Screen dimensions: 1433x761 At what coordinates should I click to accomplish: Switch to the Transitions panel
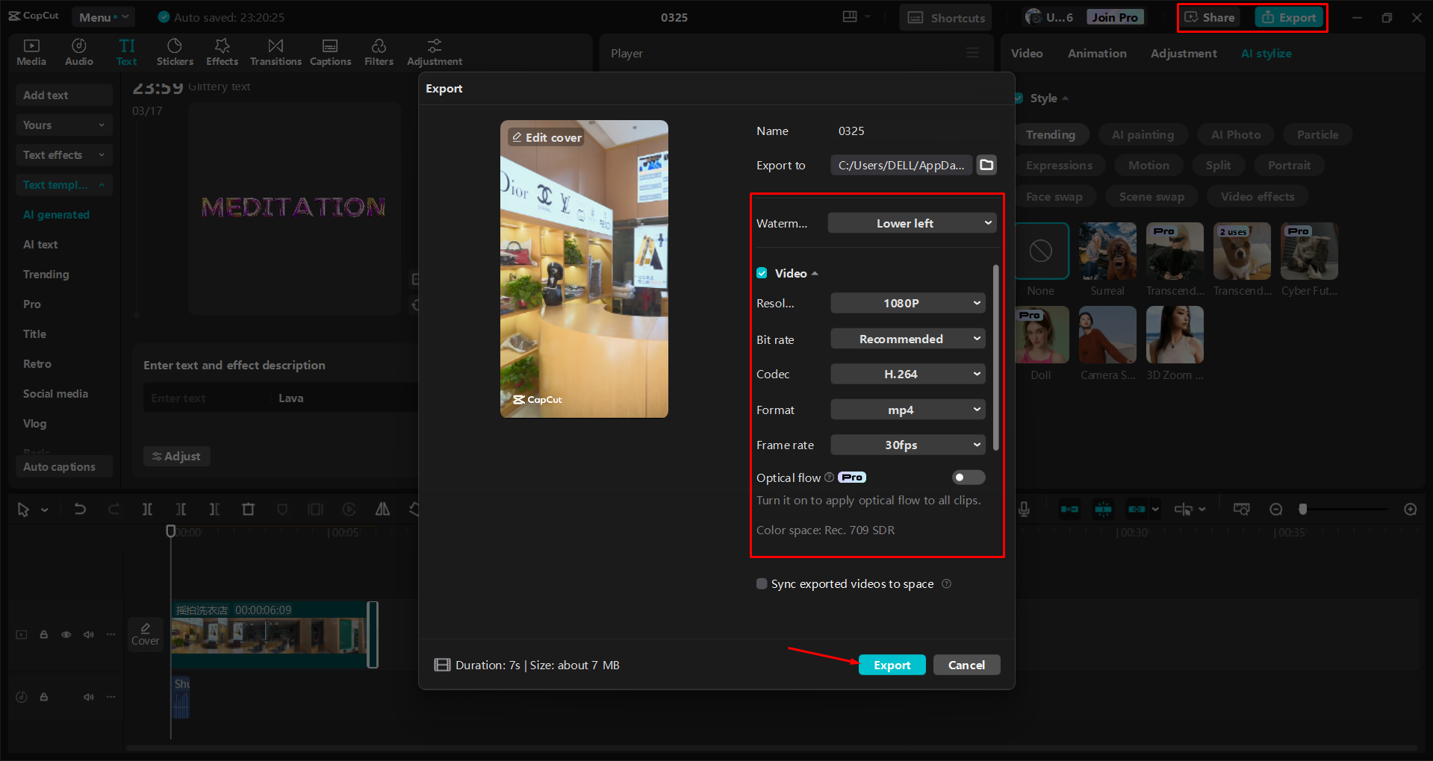275,51
